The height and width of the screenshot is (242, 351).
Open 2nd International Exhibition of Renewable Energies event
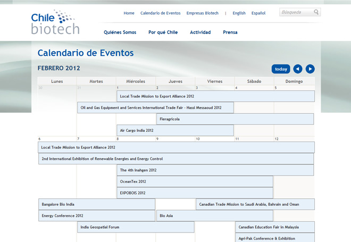(x=176, y=158)
